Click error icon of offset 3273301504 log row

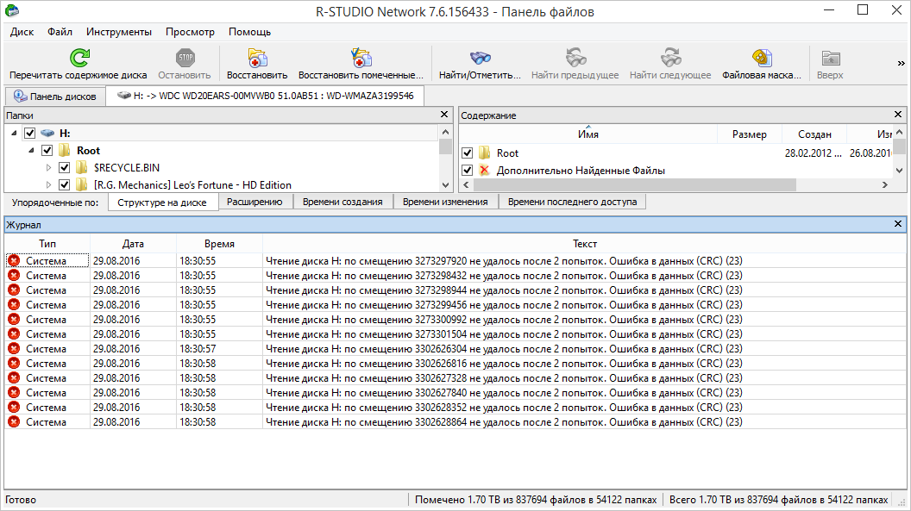14,334
